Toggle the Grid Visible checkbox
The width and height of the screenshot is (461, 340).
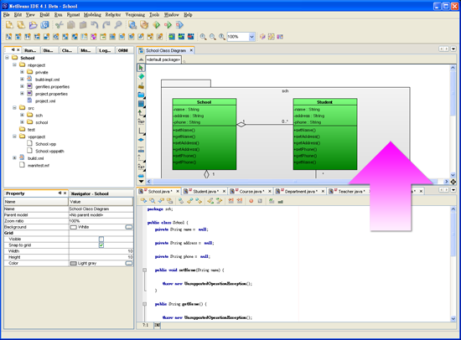[101, 240]
